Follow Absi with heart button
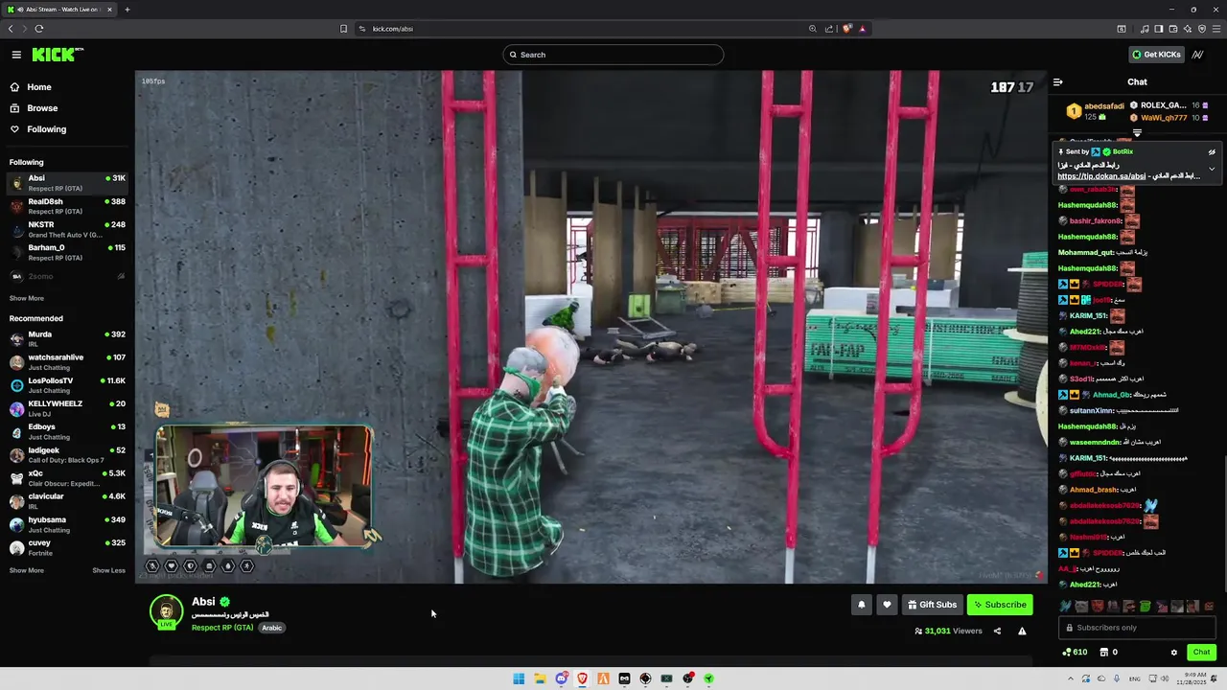This screenshot has height=690, width=1227. [x=887, y=605]
